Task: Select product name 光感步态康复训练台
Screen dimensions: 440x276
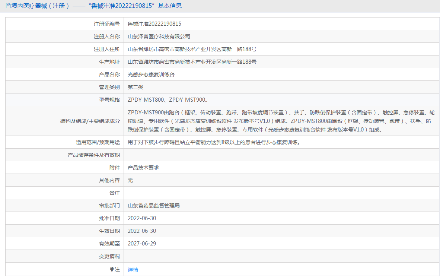Action: pos(151,74)
